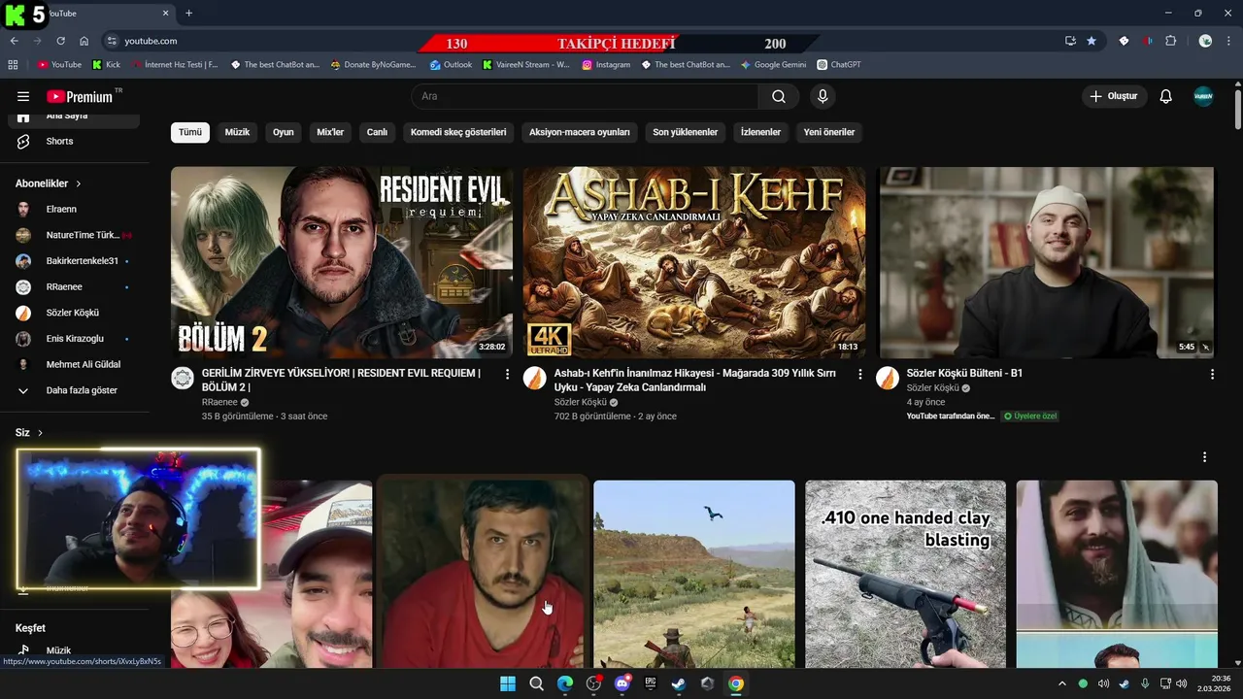Open Discord from the taskbar
1243x699 pixels.
tap(622, 683)
